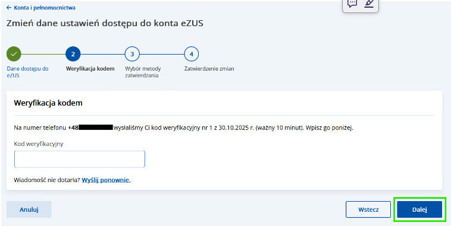Select the Wybór metody zatwierdzania step label
Viewport: 451px width, 226px height.
click(x=143, y=72)
